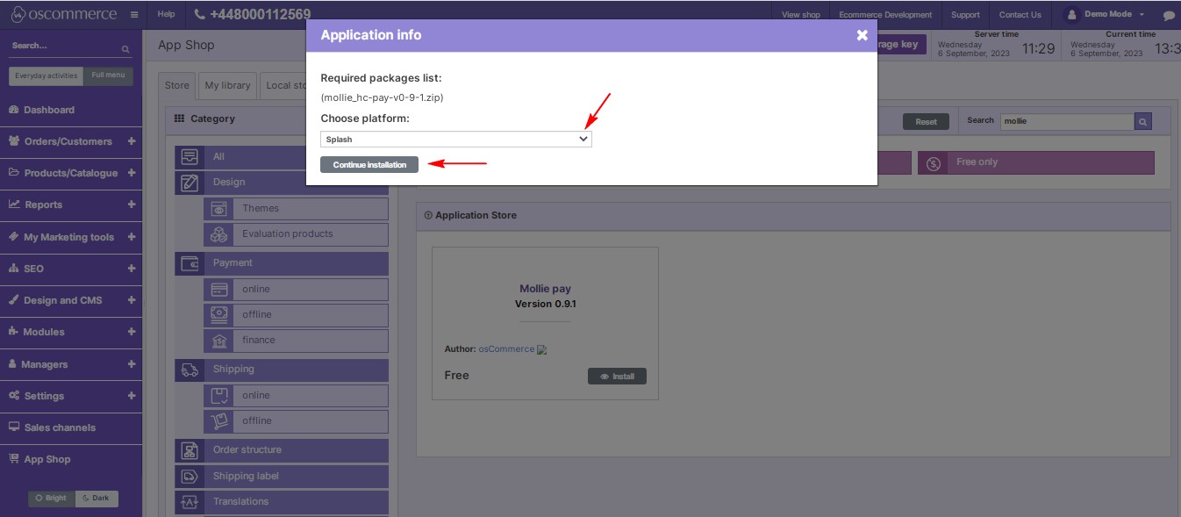This screenshot has height=517, width=1181.
Task: Open the Help menu item
Action: coord(166,15)
